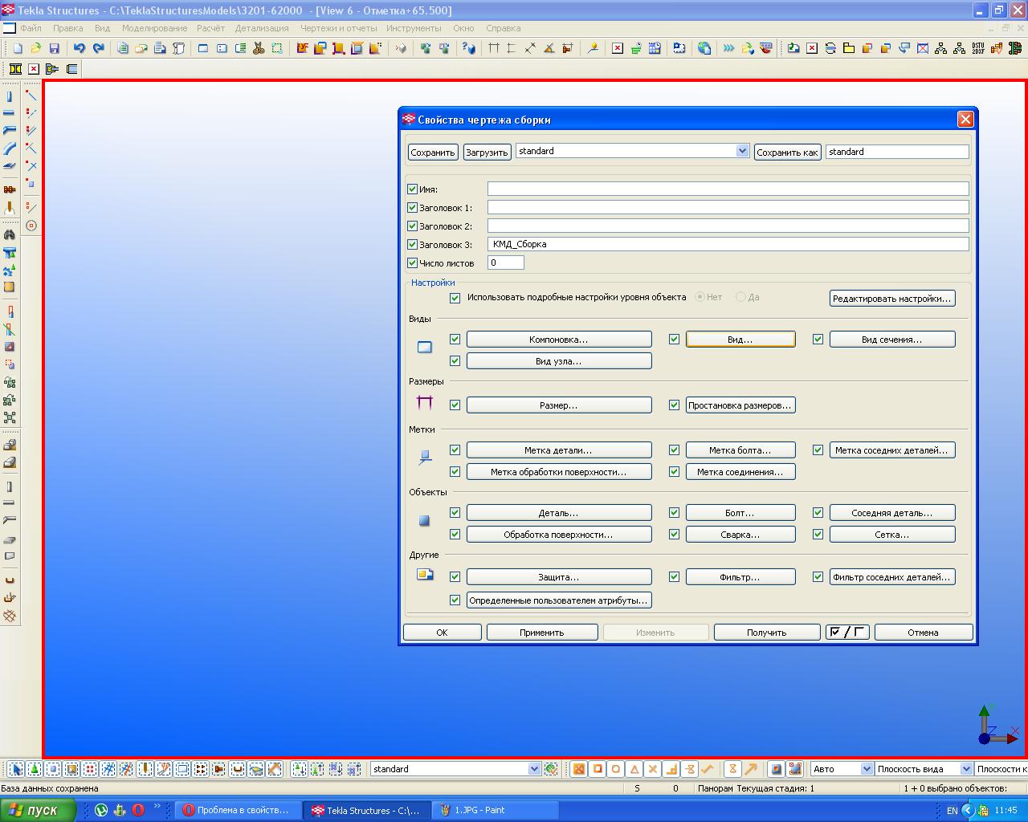Click the globe icon in the toolbar
Image resolution: width=1028 pixels, height=822 pixels.
pyautogui.click(x=704, y=48)
